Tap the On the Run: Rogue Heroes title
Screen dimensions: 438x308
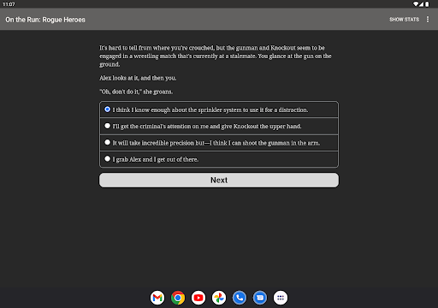[45, 20]
